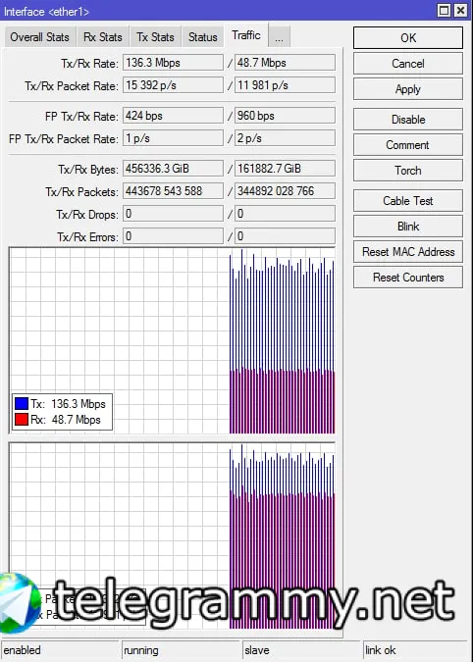
Task: Select the Rx Drops field
Action: [285, 214]
